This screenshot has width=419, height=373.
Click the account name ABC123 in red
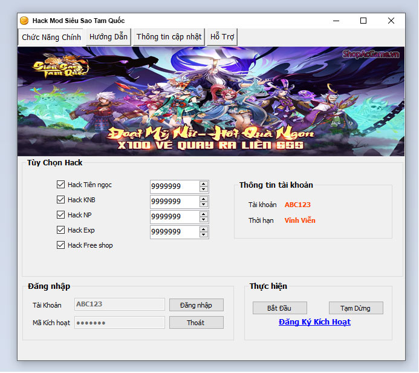click(x=297, y=205)
